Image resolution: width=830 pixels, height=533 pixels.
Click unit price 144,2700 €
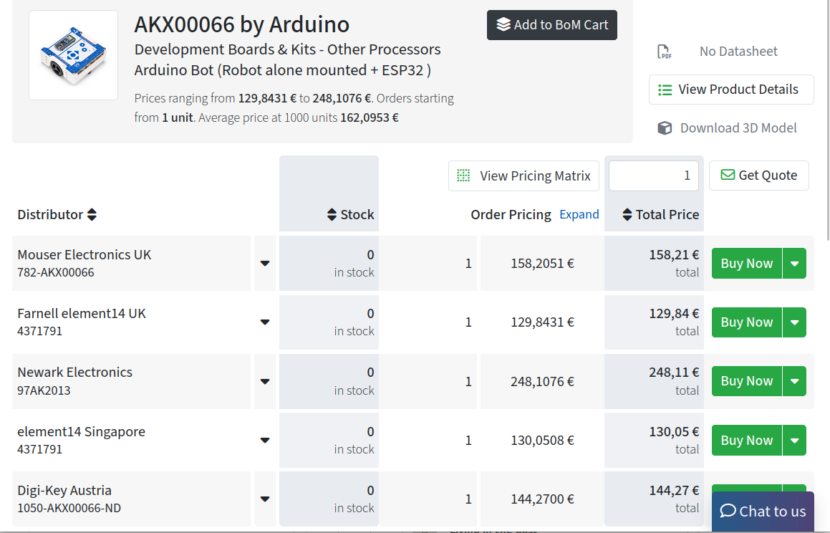[x=542, y=499]
